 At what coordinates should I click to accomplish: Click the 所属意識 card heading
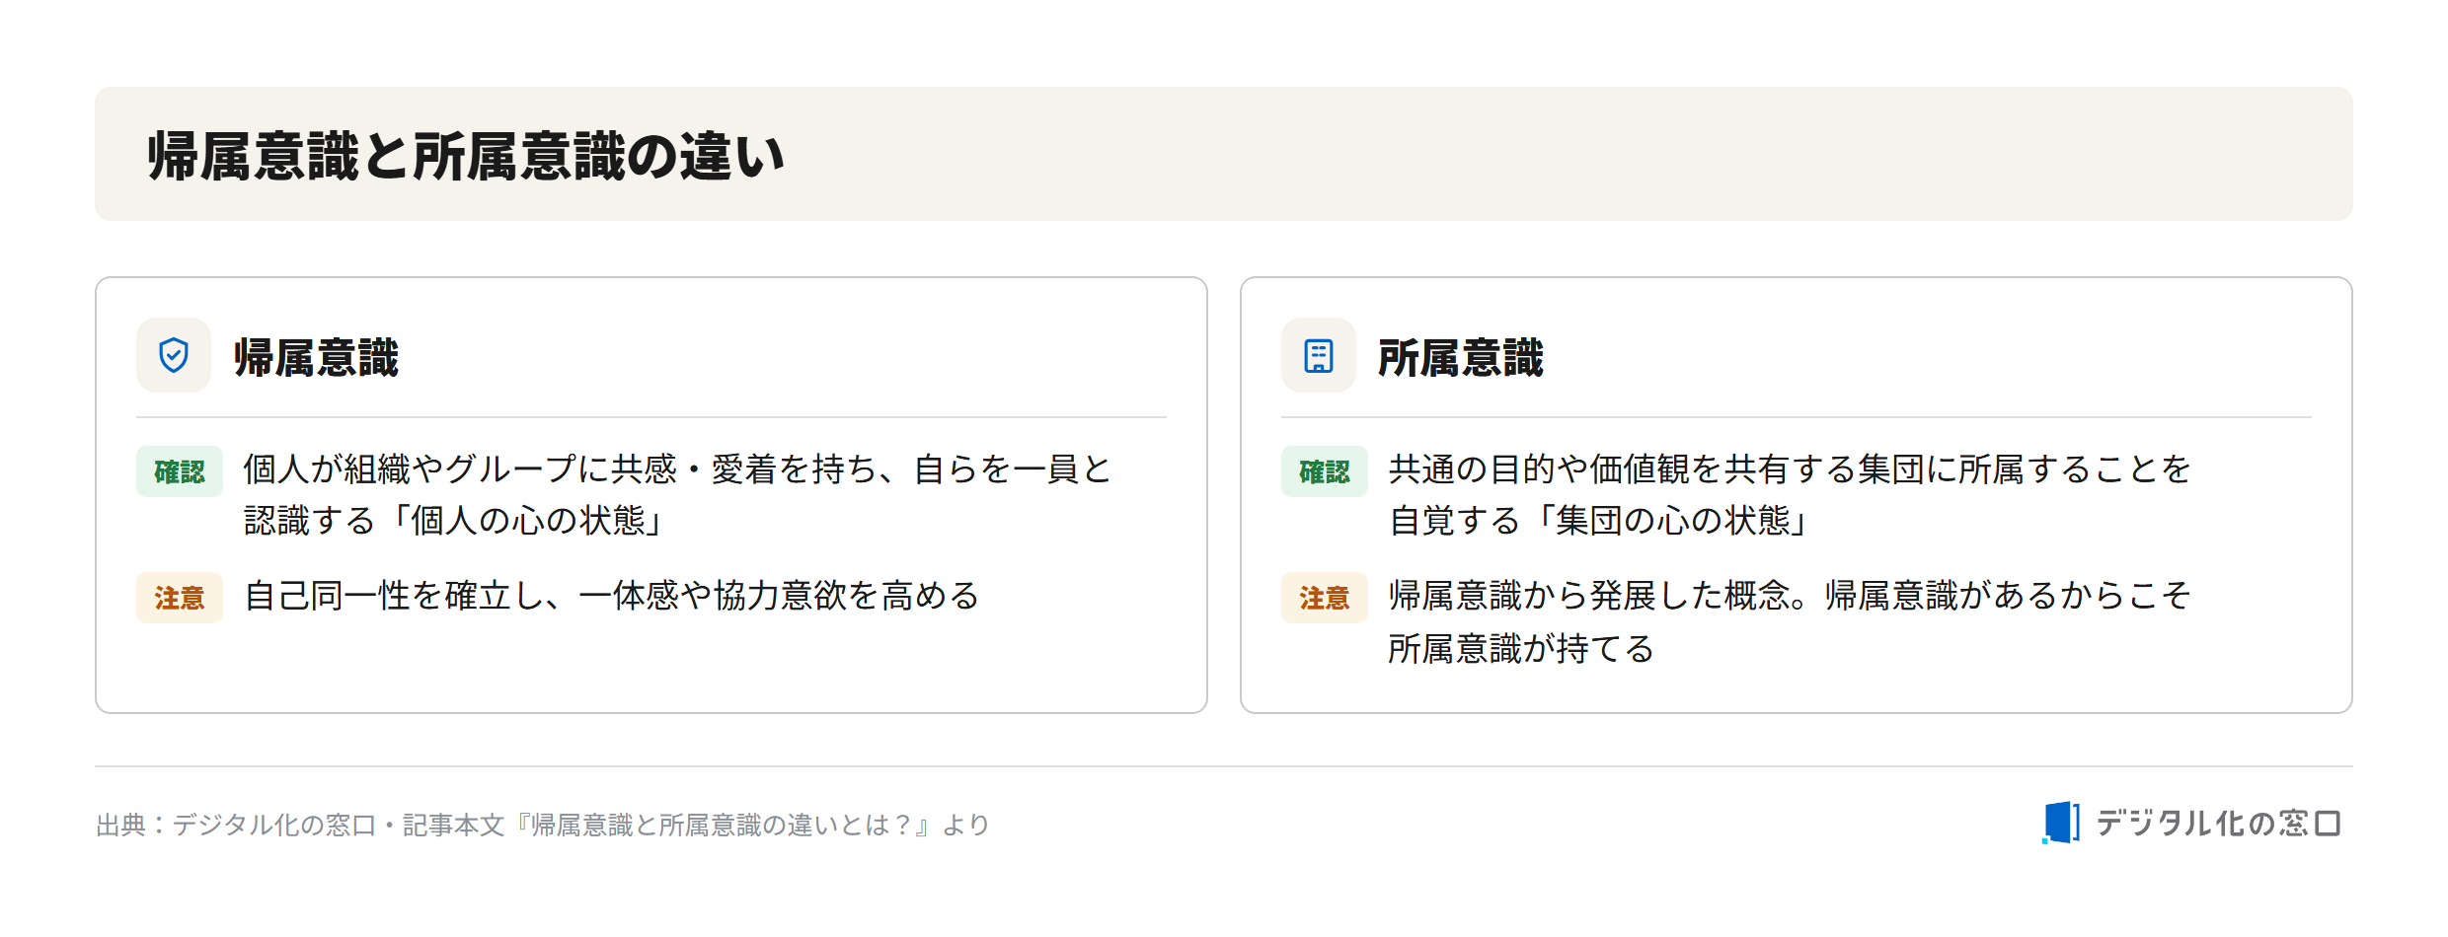[1461, 357]
